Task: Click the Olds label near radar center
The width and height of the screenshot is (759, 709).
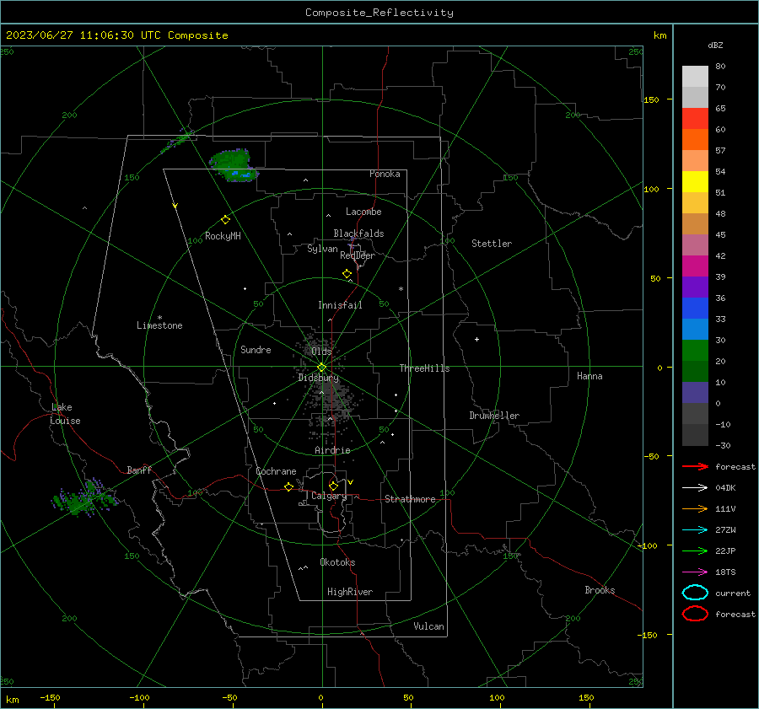Action: coord(321,352)
